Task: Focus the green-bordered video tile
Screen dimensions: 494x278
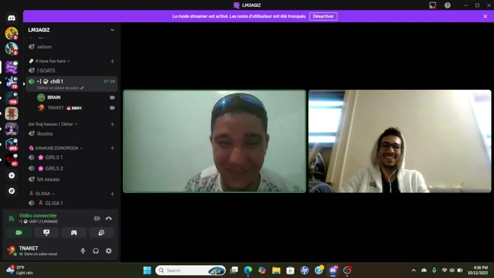Action: pos(215,141)
